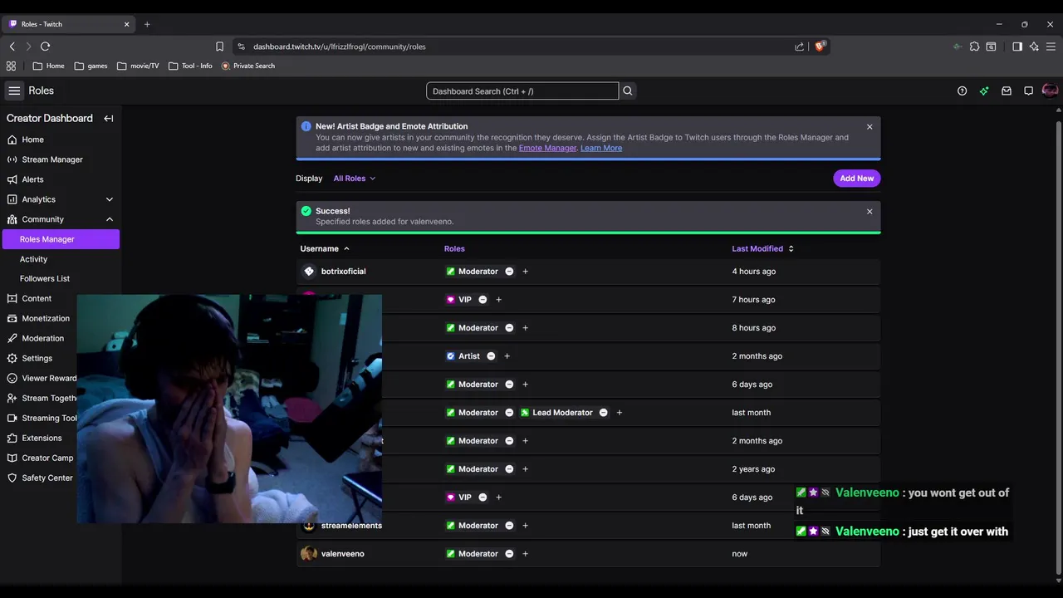Dismiss the Artist Badge announcement banner
Viewport: 1063px width, 598px height.
tap(870, 127)
